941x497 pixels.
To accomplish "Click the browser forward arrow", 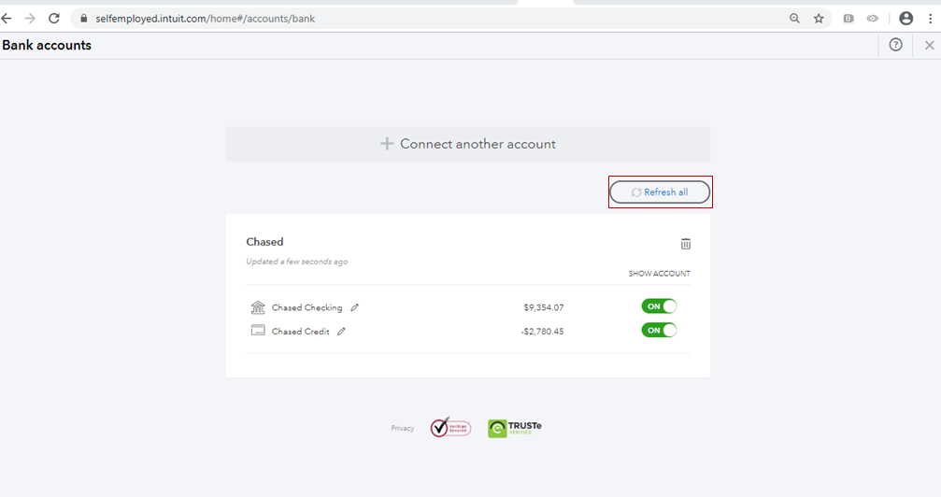I will click(x=30, y=19).
